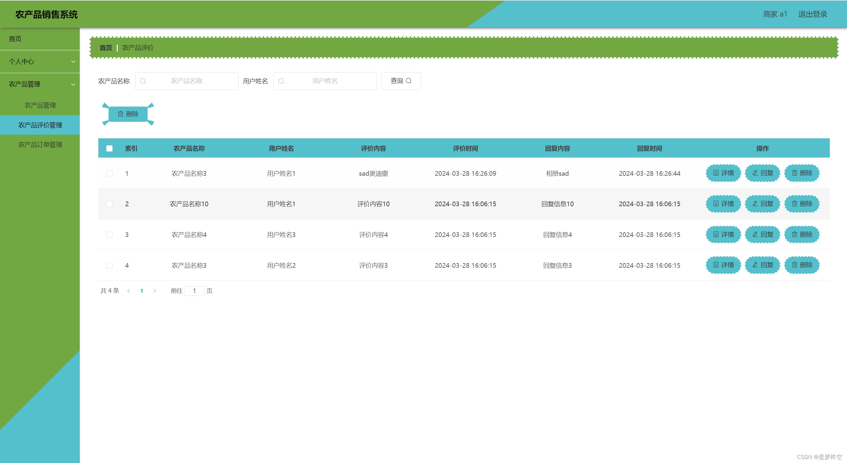The width and height of the screenshot is (847, 463).
Task: Click the 首页 breadcrumb link
Action: [106, 48]
